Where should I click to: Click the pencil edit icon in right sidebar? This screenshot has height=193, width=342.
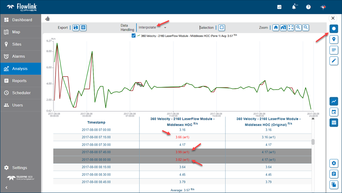coord(334,61)
